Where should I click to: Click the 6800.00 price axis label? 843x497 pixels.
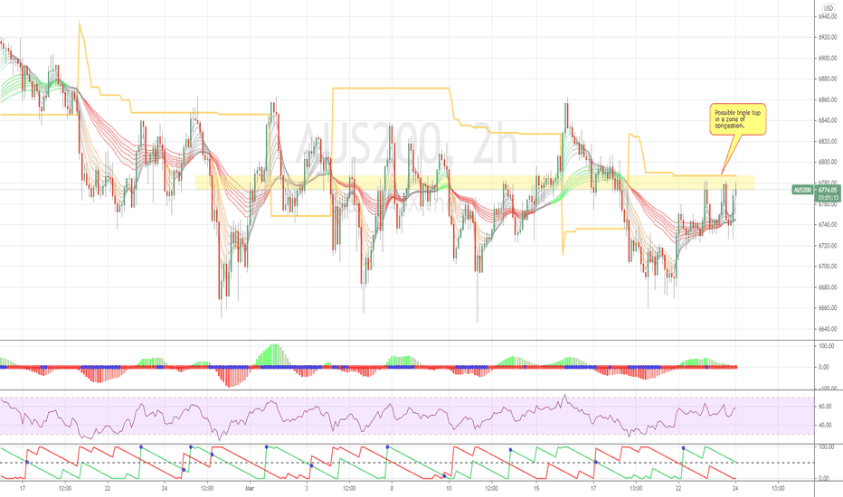(828, 163)
